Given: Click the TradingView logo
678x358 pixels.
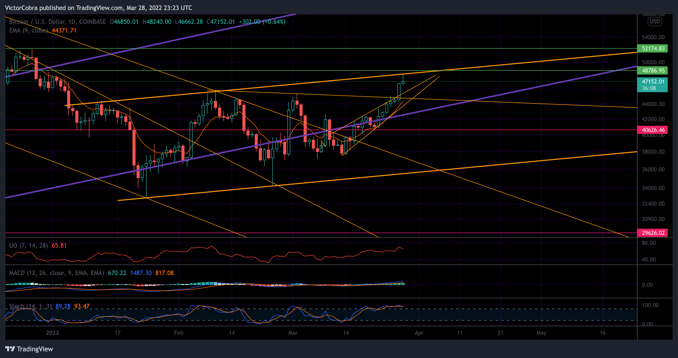Looking at the screenshot, I should point(29,349).
